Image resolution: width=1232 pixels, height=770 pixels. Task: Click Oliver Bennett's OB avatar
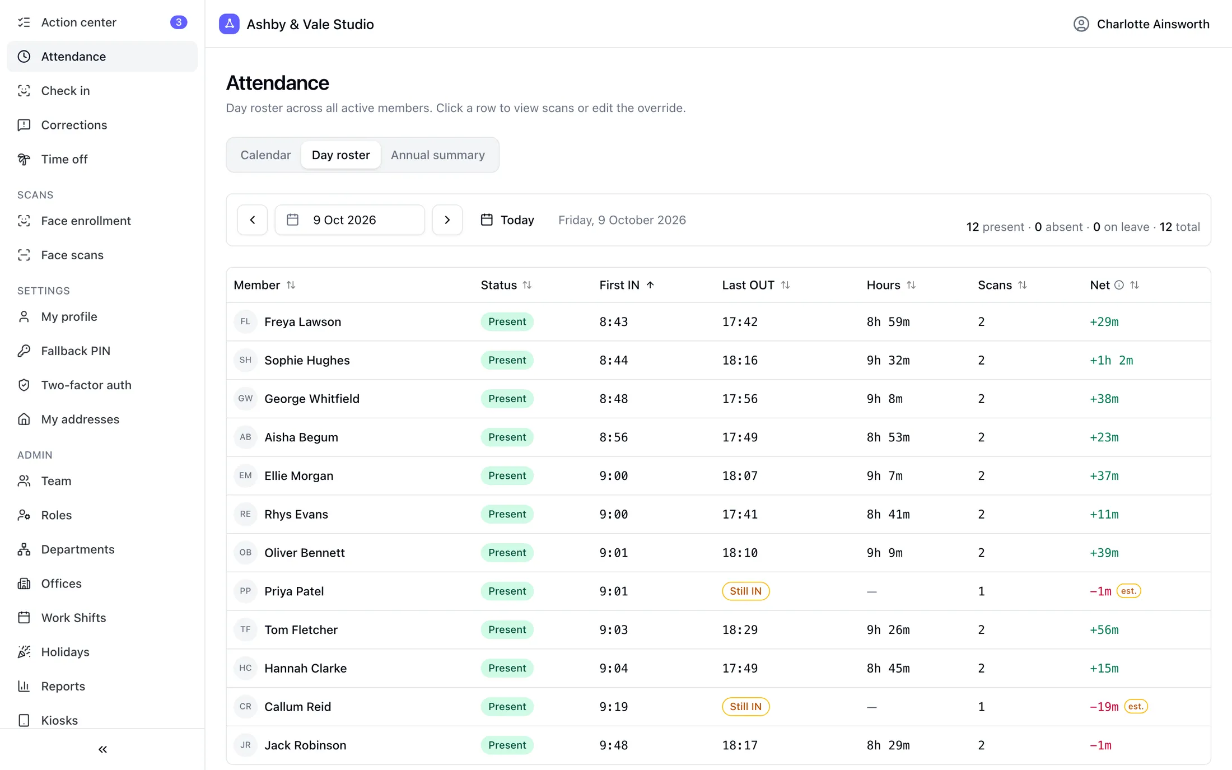245,553
